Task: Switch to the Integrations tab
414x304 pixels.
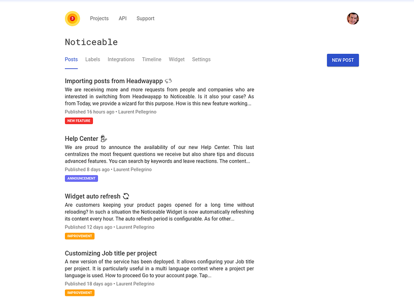Action: [x=121, y=59]
